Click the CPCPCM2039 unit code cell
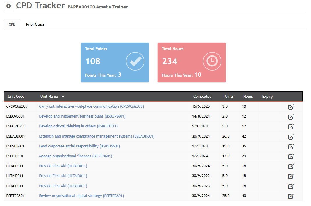 (x=17, y=106)
